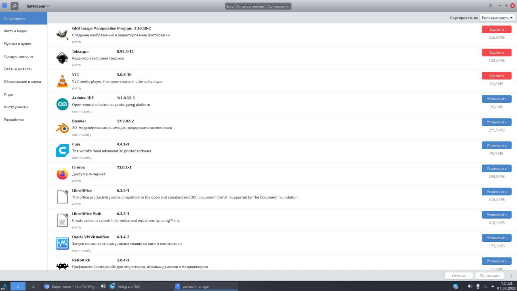Click Удалить for GIMP

point(496,29)
